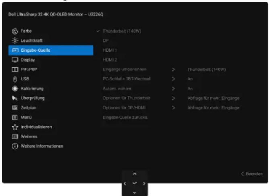This screenshot has width=269, height=196.
Task: Expand Optionen für Thunderbolt chevron
Action: pyautogui.click(x=173, y=98)
